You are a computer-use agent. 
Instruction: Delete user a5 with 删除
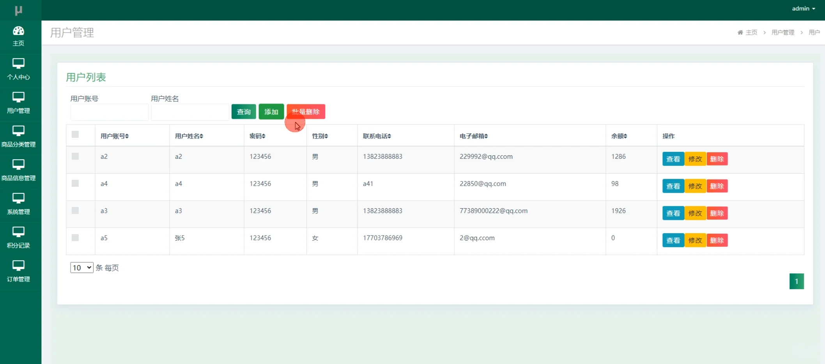[x=717, y=240]
